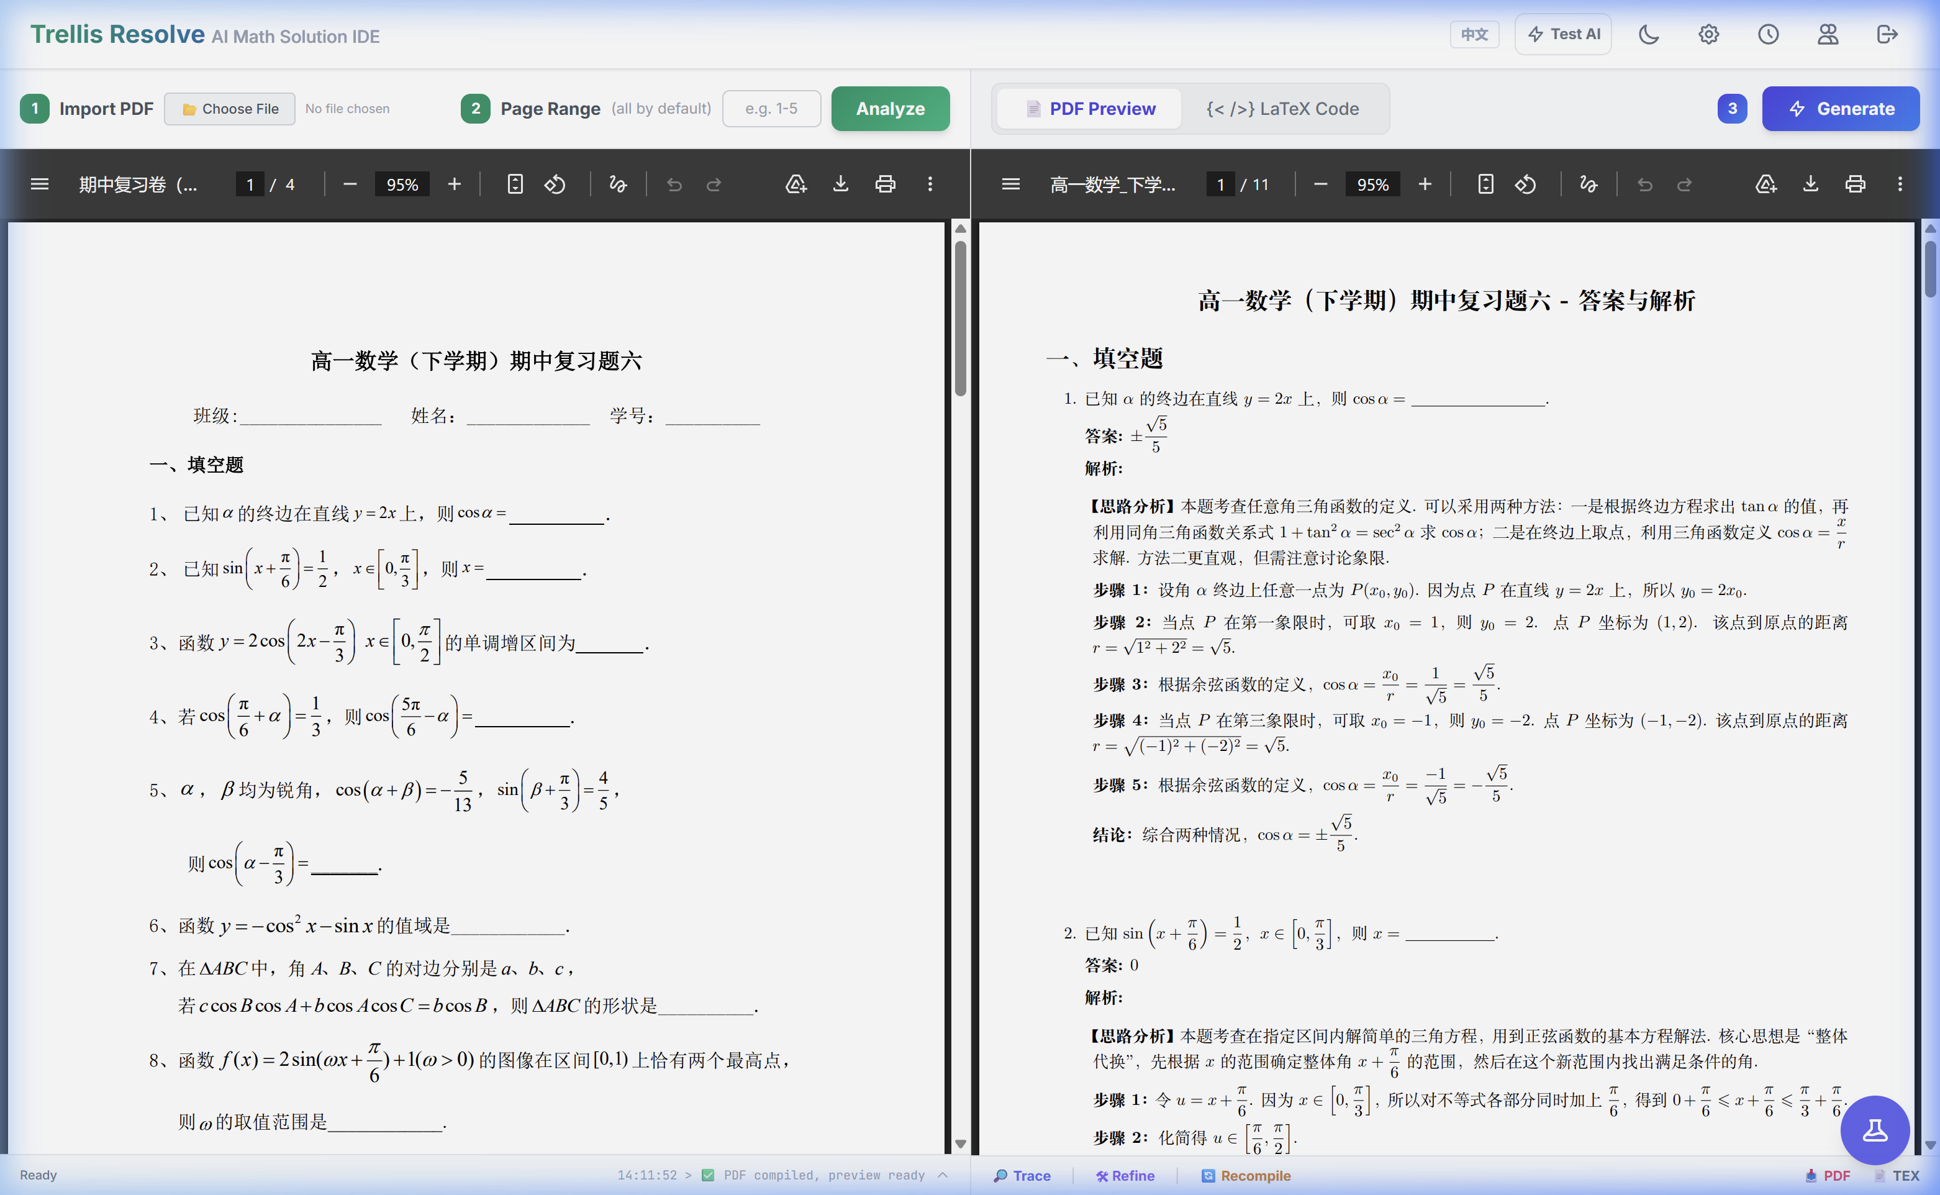Redo annotation in right viewer
The width and height of the screenshot is (1940, 1195).
(x=1685, y=184)
